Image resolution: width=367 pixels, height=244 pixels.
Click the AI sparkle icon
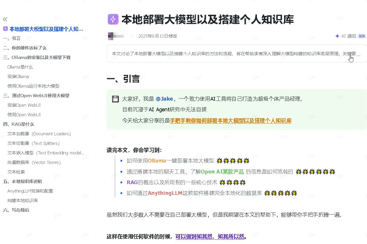point(337,36)
